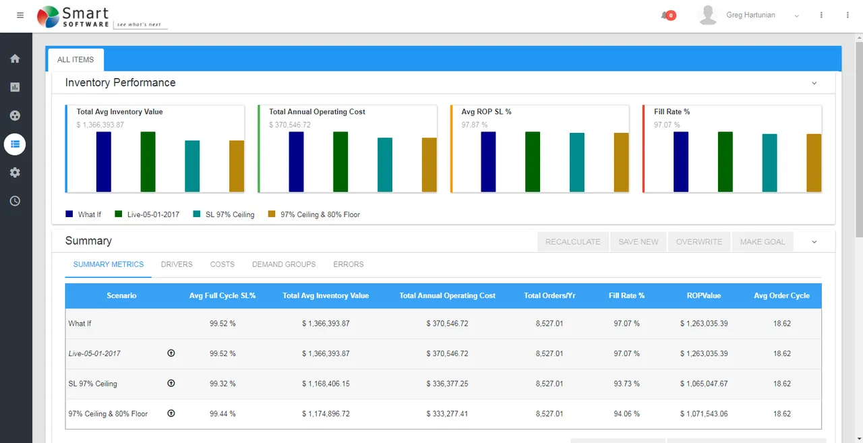863x443 pixels.
Task: Click the MAKE GOAL button
Action: point(763,242)
